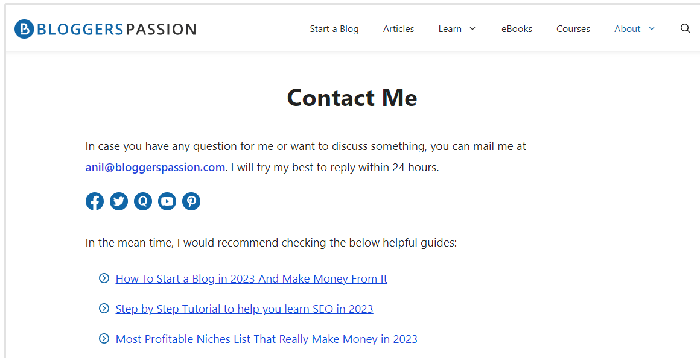Click bullet arrow beside SEO tutorial link
This screenshot has width=700, height=358.
(104, 309)
